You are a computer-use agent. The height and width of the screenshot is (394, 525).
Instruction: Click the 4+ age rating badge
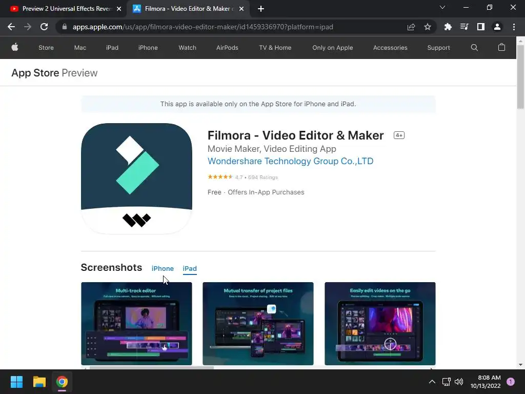399,135
